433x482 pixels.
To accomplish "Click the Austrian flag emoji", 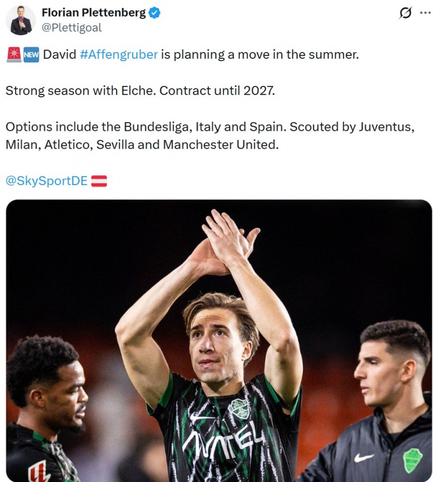I will tap(99, 181).
